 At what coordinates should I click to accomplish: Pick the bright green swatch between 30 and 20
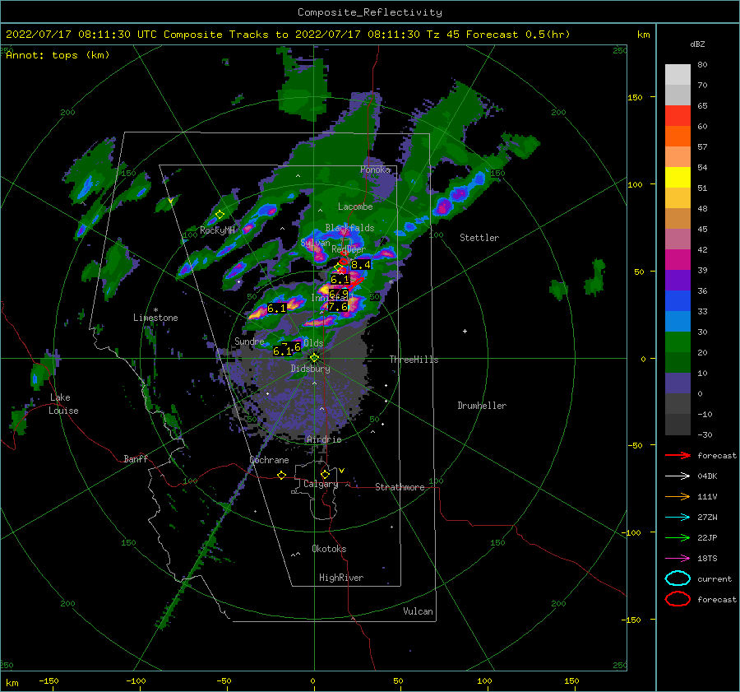(x=678, y=342)
